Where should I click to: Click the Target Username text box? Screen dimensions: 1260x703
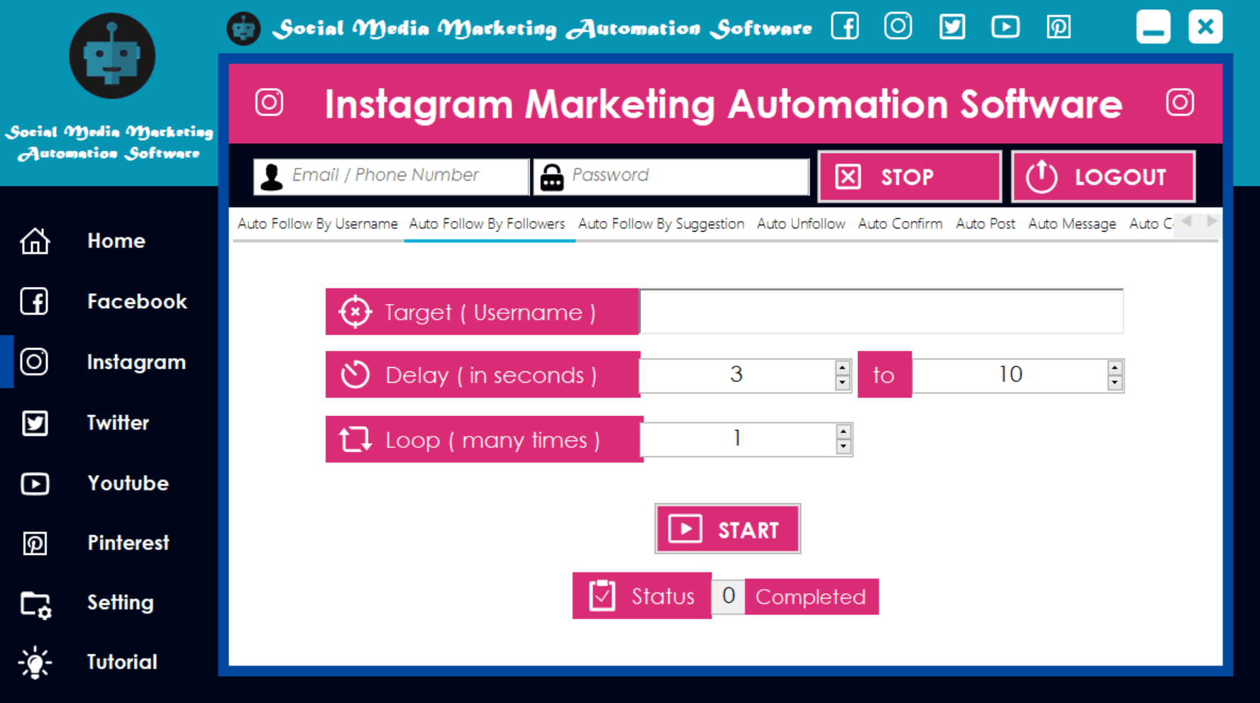point(881,311)
